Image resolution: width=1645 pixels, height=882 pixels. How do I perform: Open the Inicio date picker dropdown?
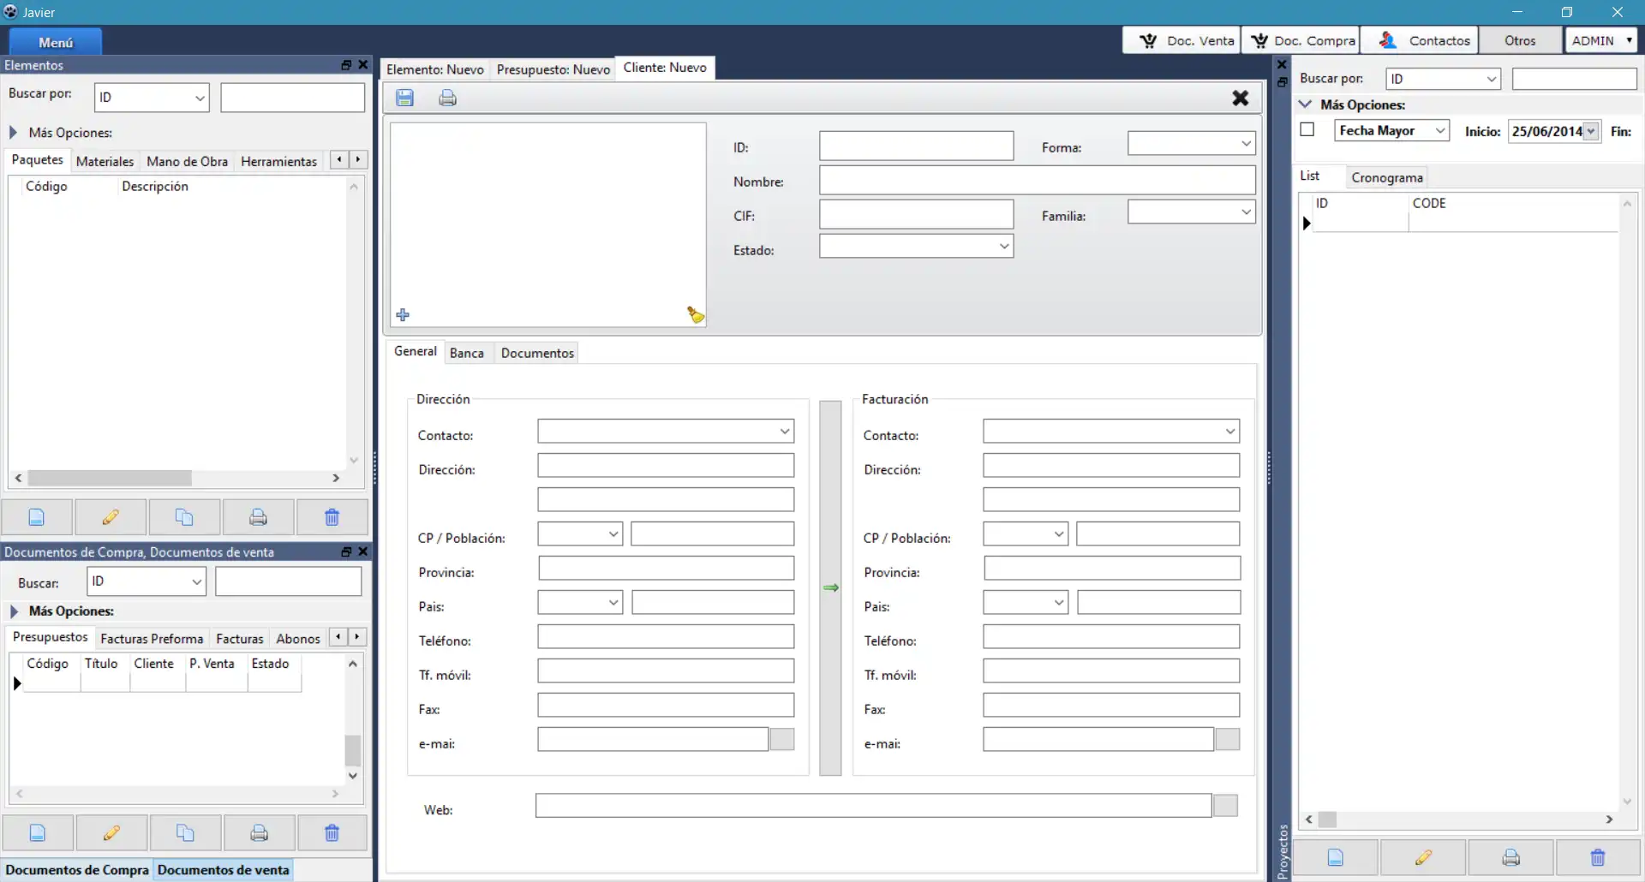(x=1591, y=131)
